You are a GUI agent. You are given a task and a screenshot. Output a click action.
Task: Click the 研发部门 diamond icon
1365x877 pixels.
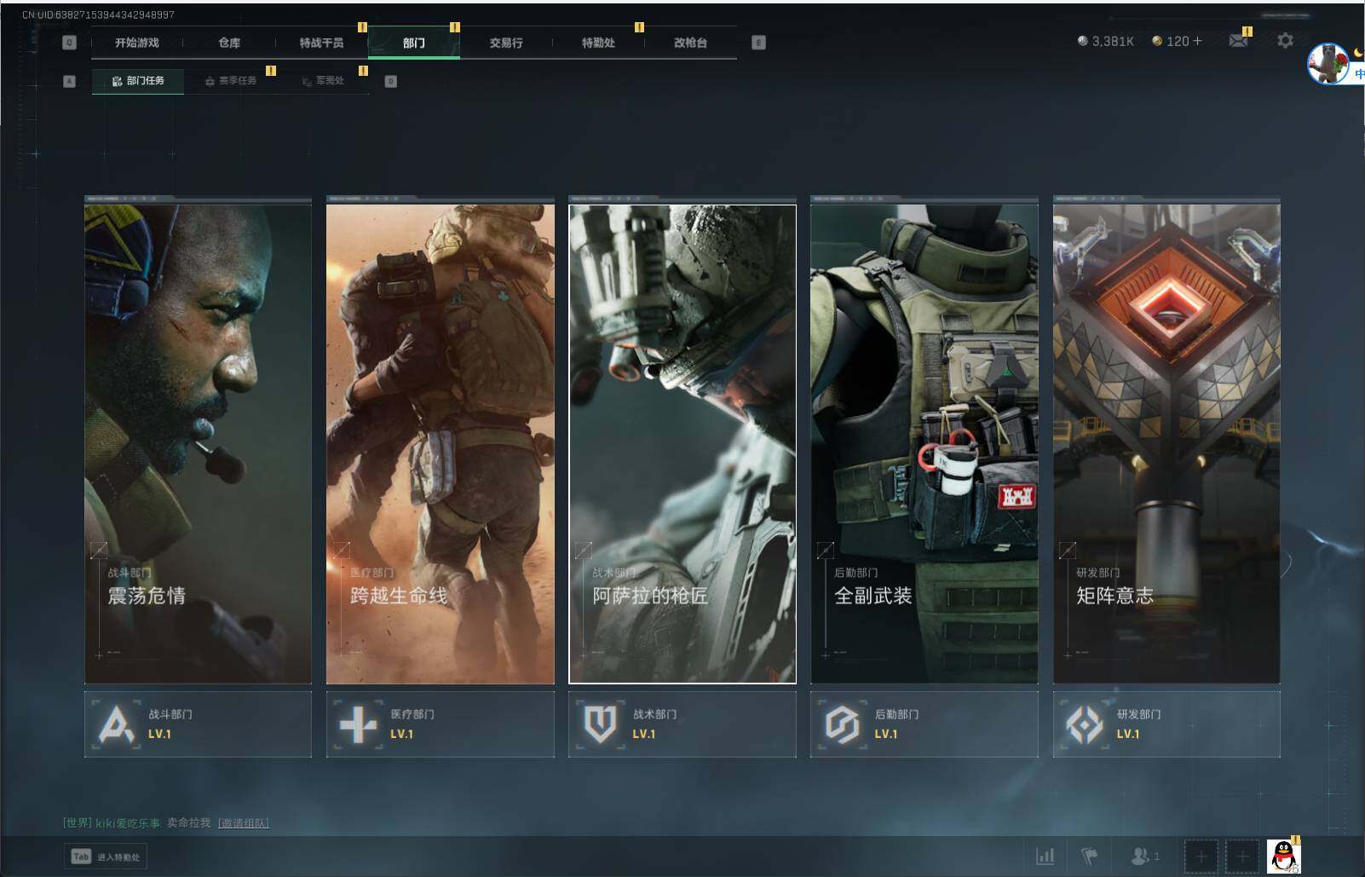point(1084,725)
